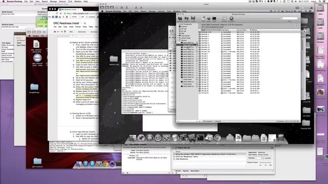Select DRC list in Remote Desktop sidebar
328x184 pixels.
pos(182,33)
